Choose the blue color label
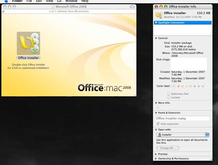The image size is (218, 165). tap(195, 86)
